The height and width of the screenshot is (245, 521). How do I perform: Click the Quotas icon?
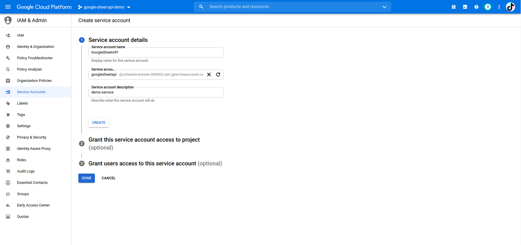point(8,217)
